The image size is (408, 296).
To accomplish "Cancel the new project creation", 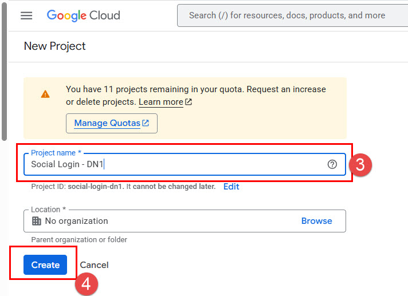I will pos(95,265).
